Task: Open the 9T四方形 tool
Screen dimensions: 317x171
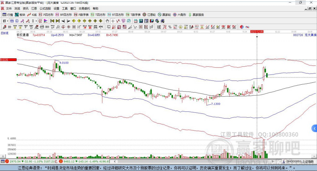Action: [116, 15]
